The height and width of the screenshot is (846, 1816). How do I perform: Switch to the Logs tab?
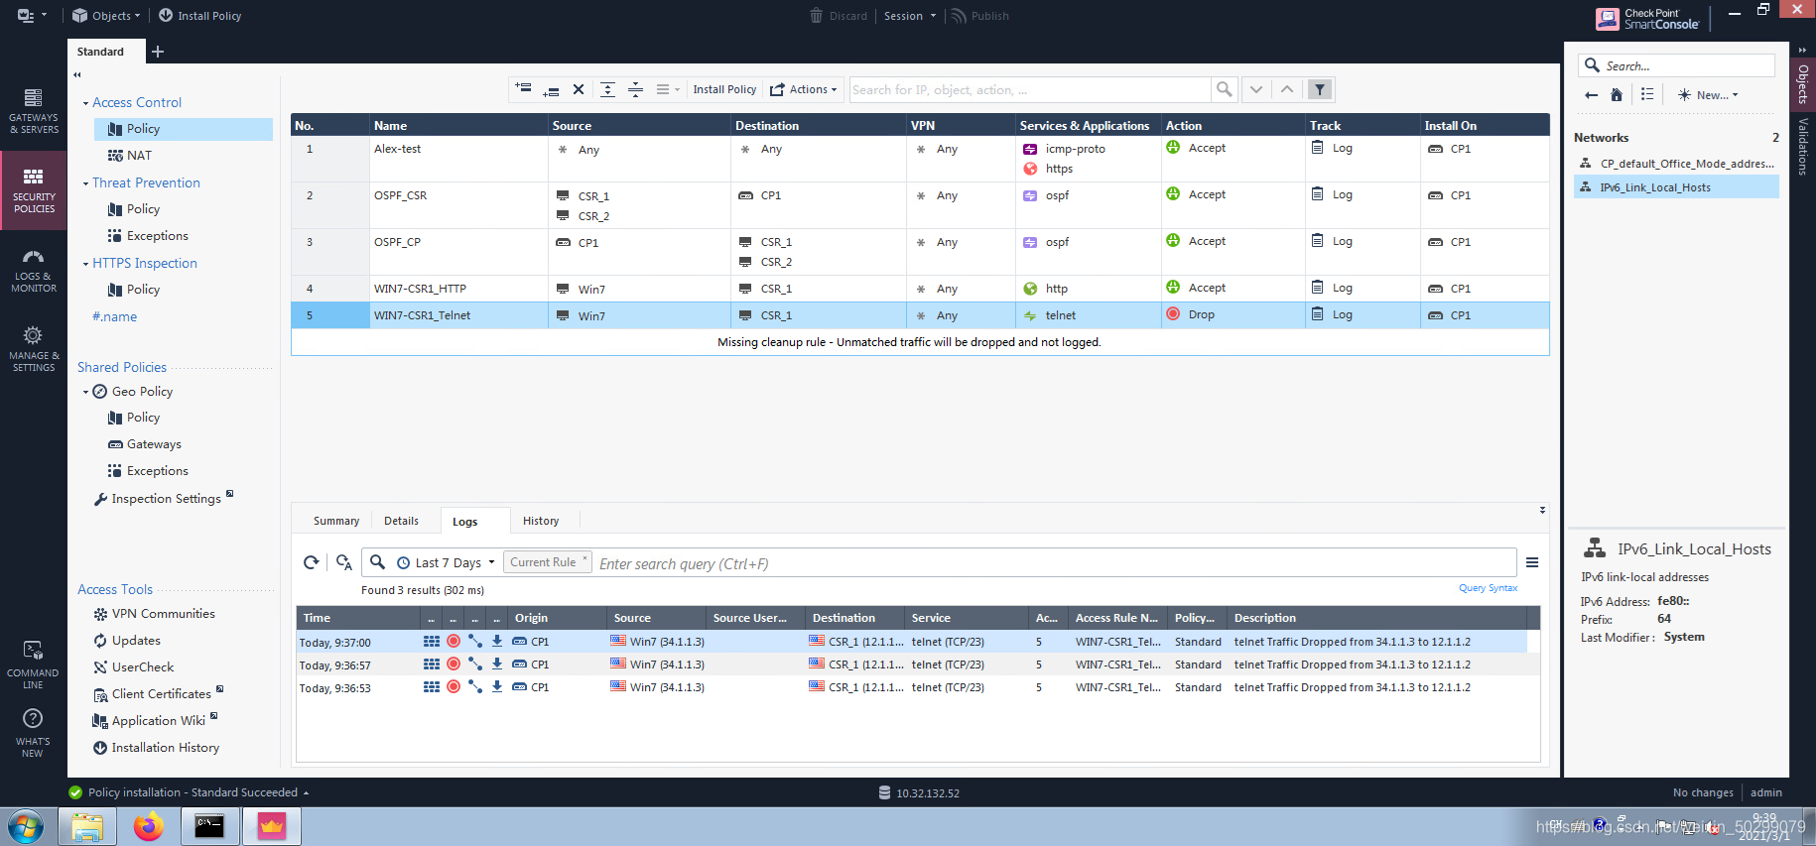point(465,522)
